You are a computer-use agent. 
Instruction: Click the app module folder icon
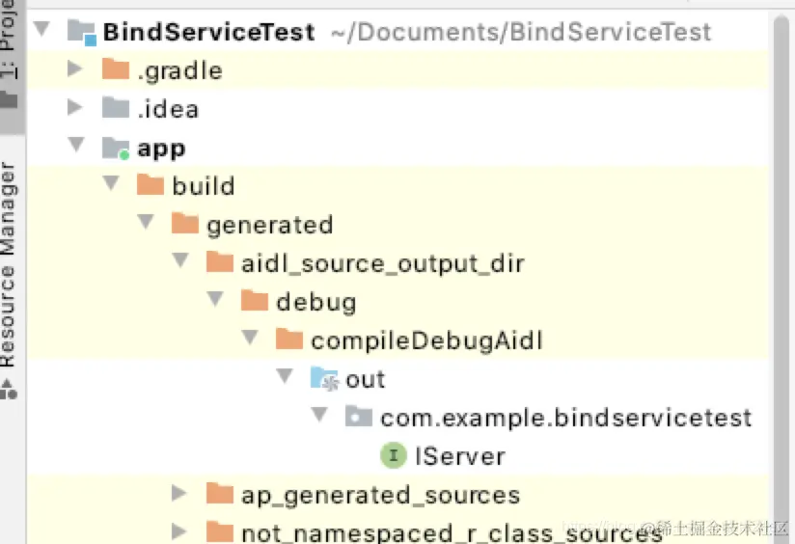(x=116, y=148)
